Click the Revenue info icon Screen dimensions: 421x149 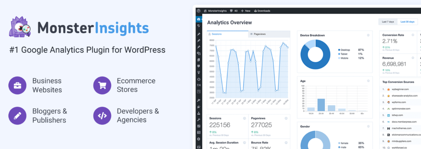413,58
